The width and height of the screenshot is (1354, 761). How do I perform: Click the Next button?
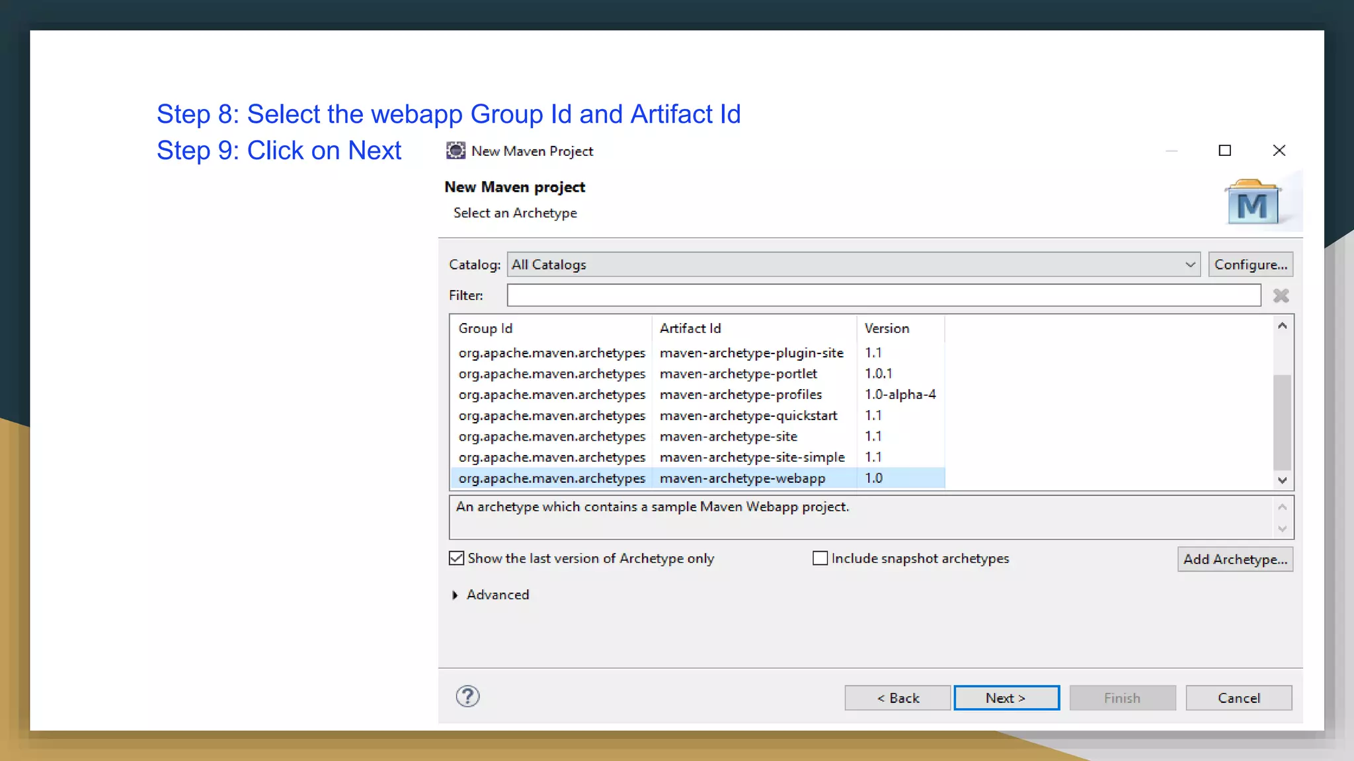(x=1006, y=698)
